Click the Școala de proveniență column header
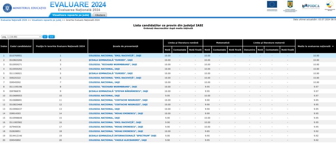 pos(125,46)
